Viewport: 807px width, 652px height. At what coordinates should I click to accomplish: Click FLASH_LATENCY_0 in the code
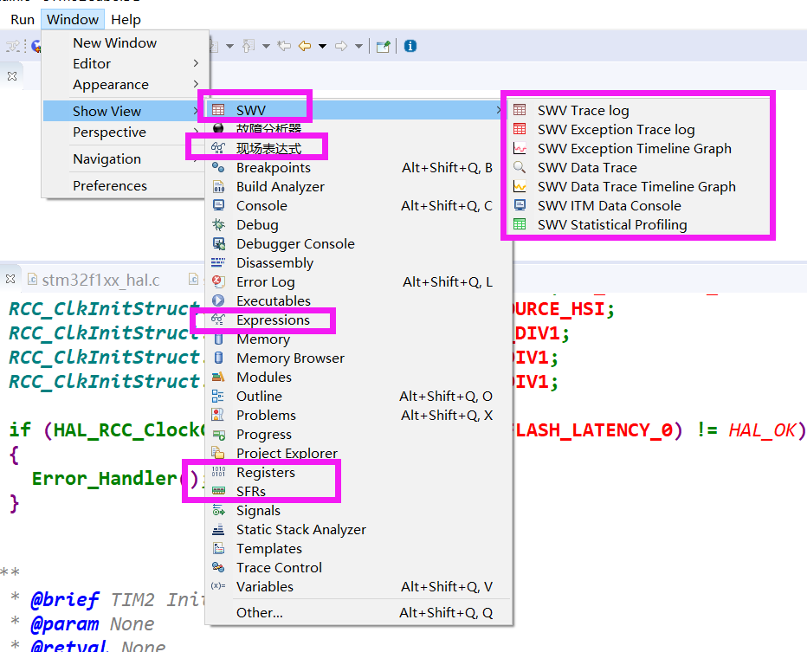tap(595, 429)
